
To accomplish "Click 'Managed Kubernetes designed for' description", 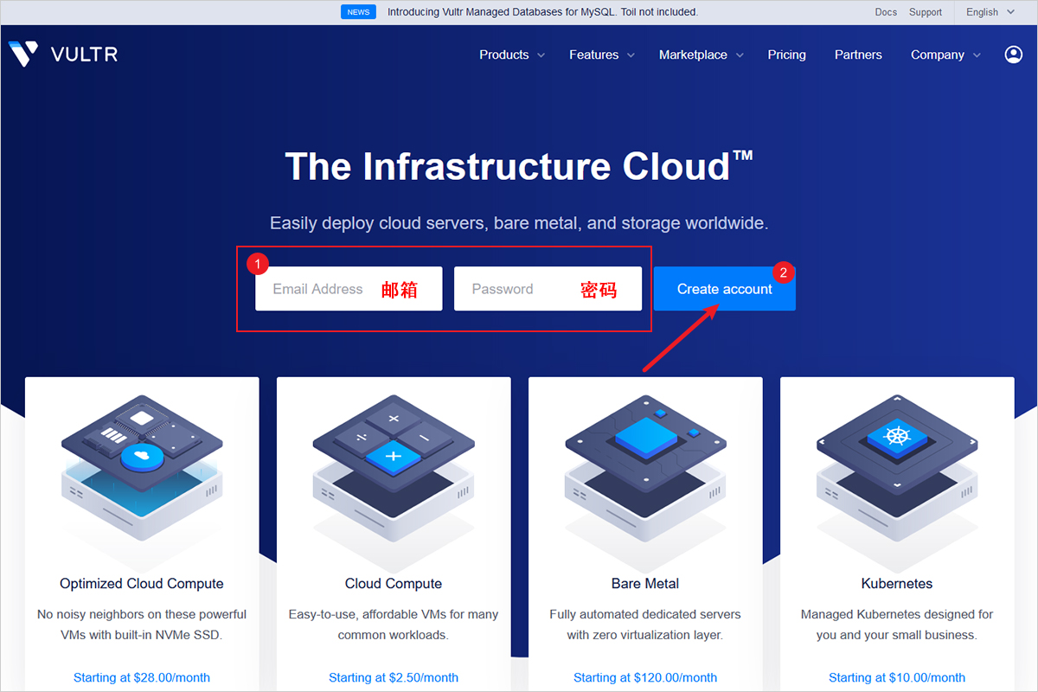I will 897,625.
